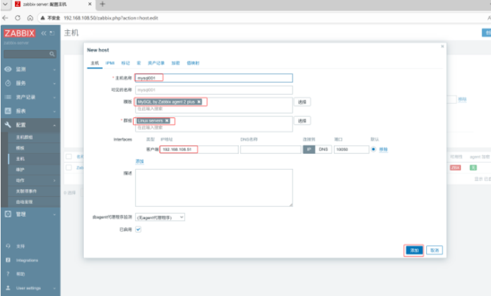Click the eye icon for 监测
Screen dimensions: 491x296
pos(8,69)
